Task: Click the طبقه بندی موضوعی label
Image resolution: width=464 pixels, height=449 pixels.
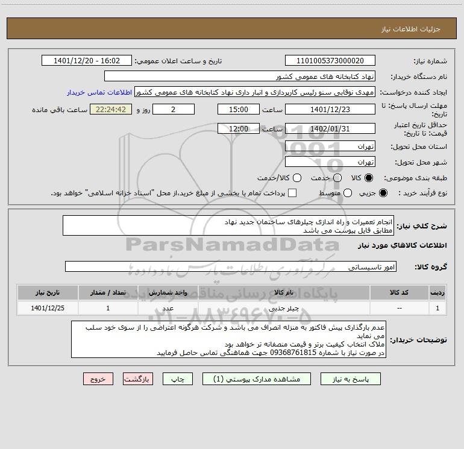Action: (415, 178)
